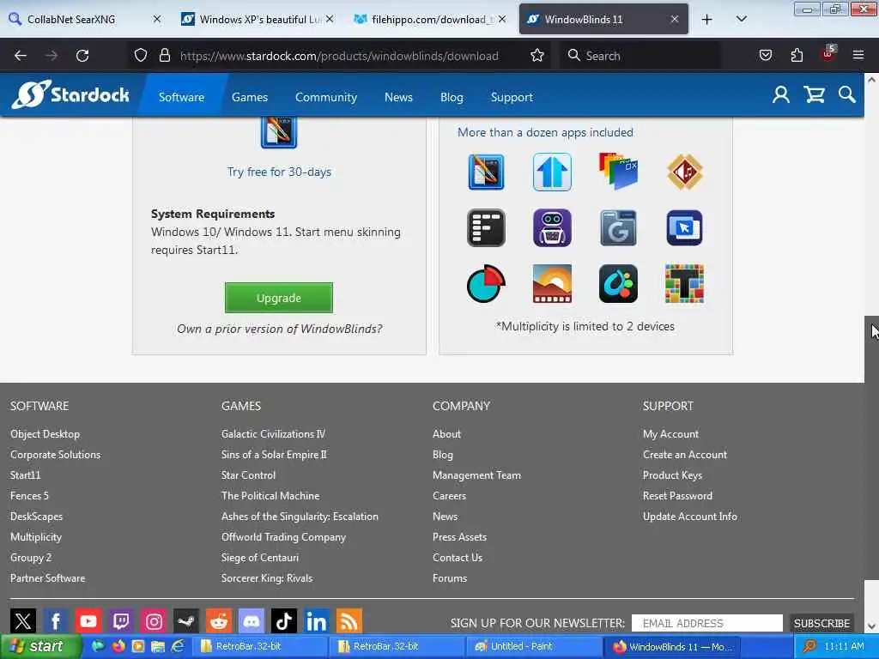Viewport: 879px width, 659px height.
Task: Open the Management Team footer link
Action: click(x=476, y=475)
